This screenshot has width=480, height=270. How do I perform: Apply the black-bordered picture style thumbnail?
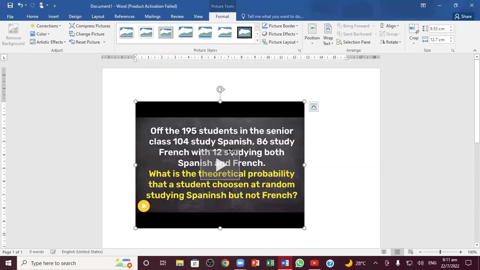[244, 33]
